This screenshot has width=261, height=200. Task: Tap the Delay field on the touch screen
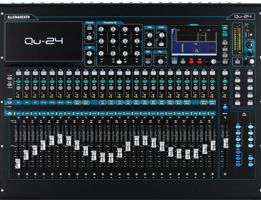[197, 44]
